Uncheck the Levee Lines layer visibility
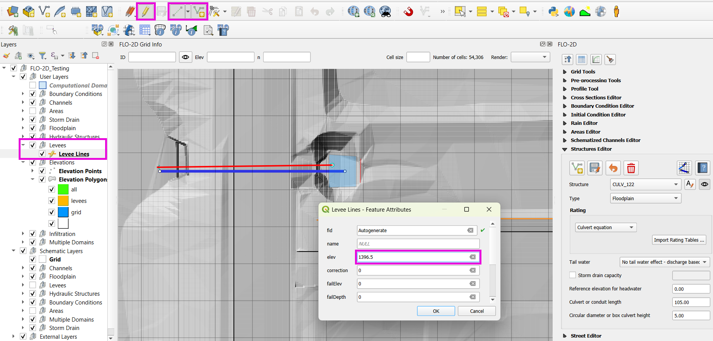This screenshot has width=713, height=341. coord(42,154)
